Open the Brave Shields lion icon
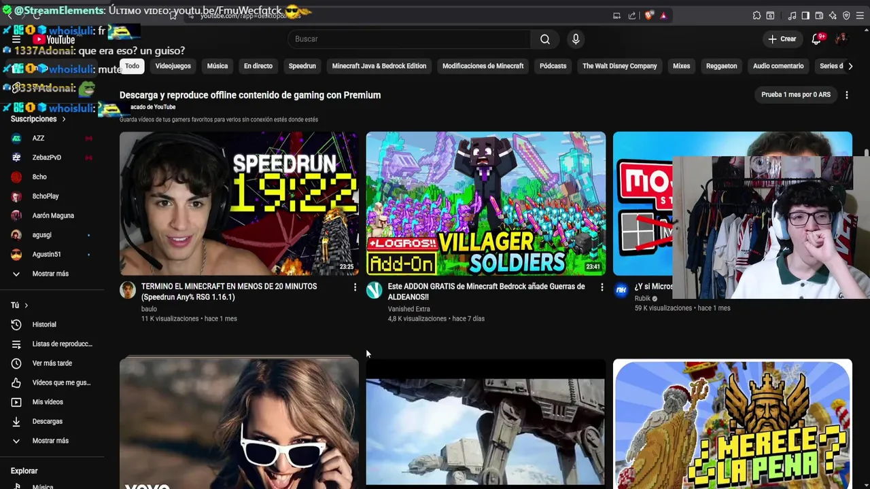The height and width of the screenshot is (489, 870). click(649, 16)
